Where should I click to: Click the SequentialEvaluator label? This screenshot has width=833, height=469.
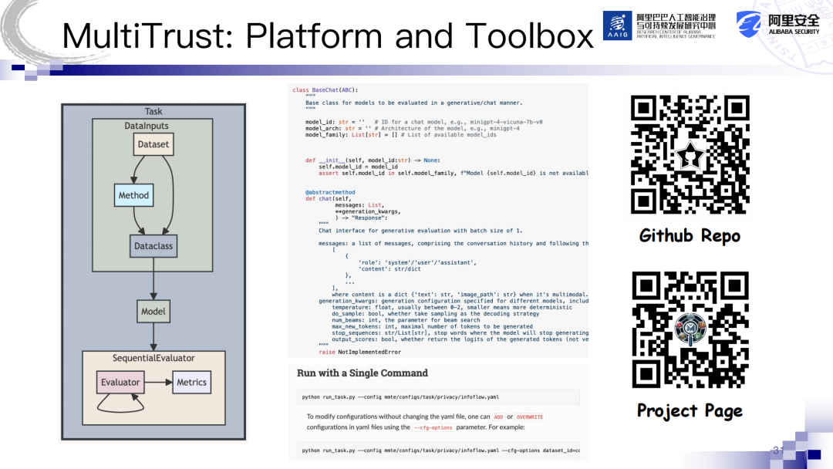[x=153, y=358]
